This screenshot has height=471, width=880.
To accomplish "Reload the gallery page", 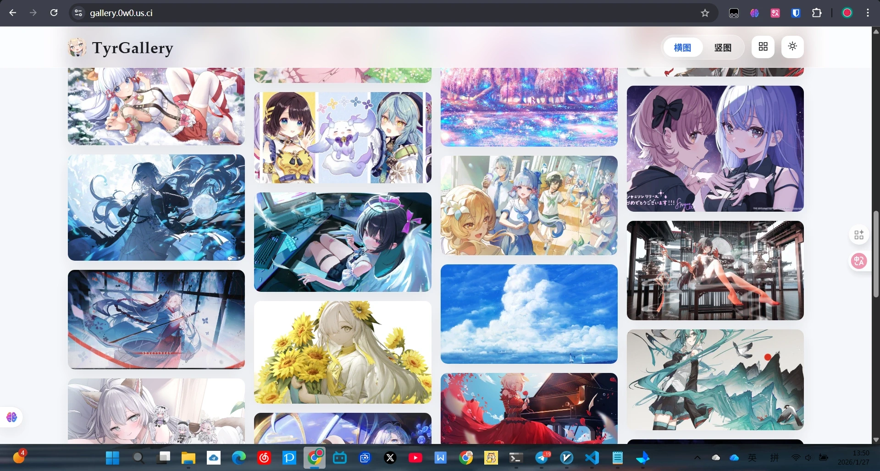I will [x=54, y=13].
